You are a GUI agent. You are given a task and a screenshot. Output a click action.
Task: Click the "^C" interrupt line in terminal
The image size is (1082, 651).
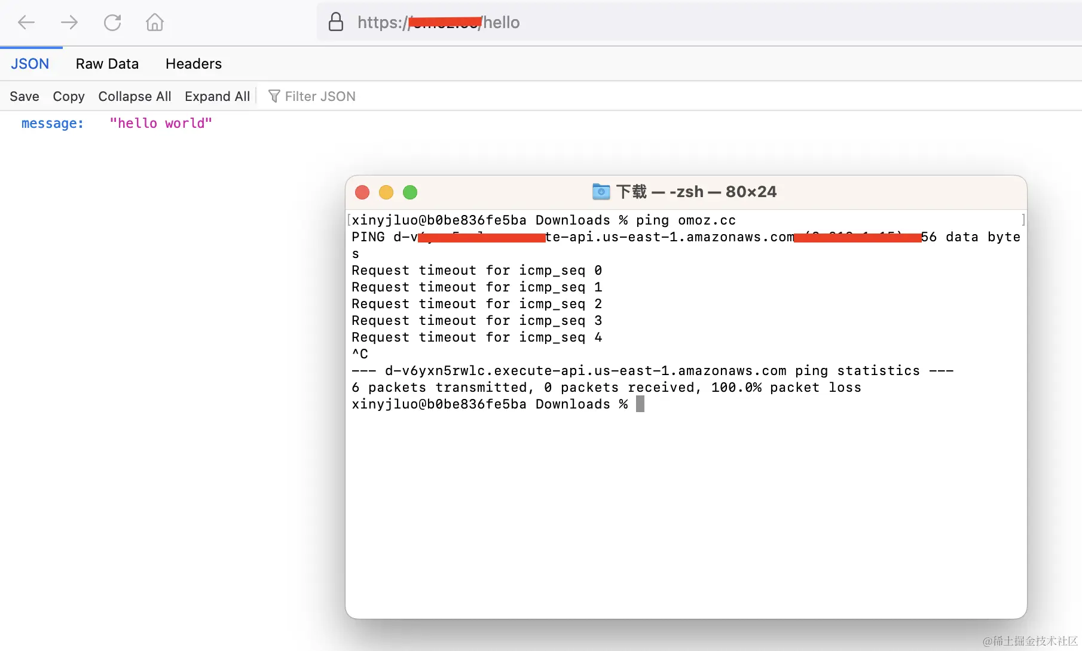tap(360, 354)
